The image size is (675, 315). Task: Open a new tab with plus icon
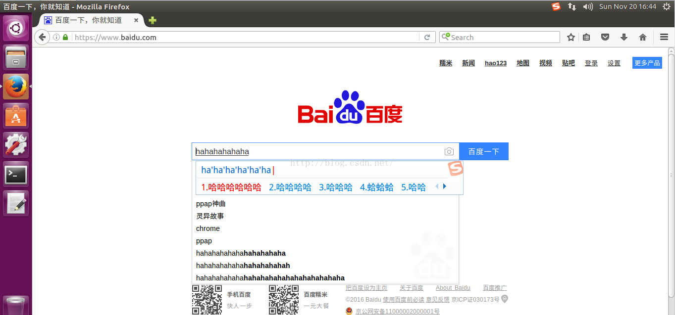(x=153, y=20)
